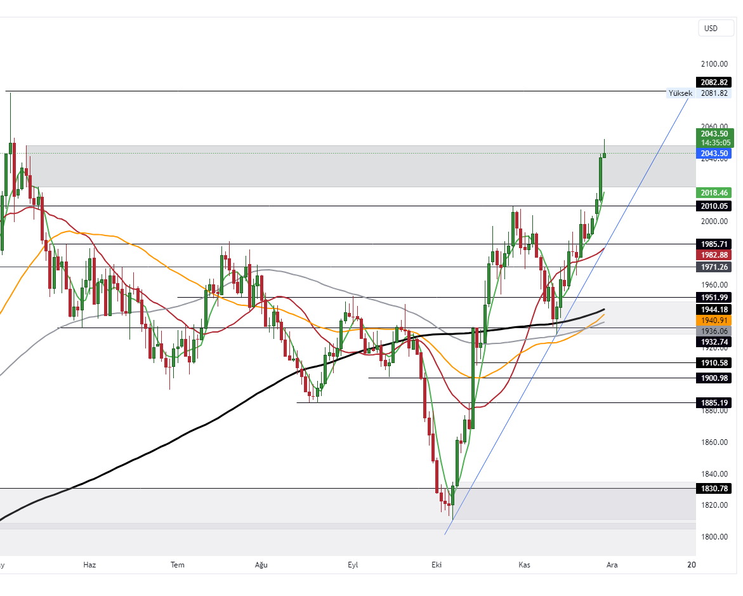
Task: Click the green 2043.50 current price label
Action: 714,134
